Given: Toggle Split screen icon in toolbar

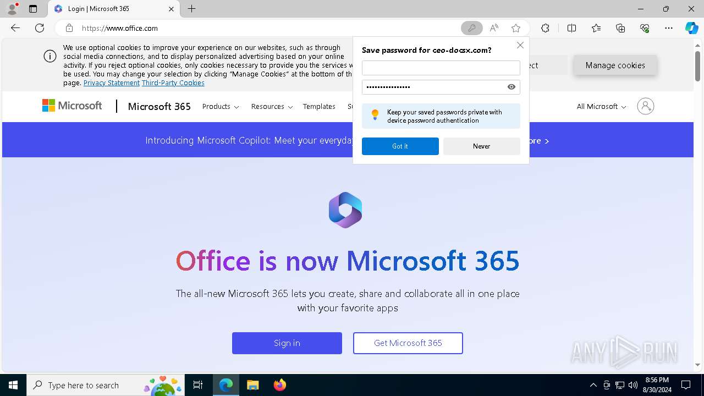Looking at the screenshot, I should 571,28.
